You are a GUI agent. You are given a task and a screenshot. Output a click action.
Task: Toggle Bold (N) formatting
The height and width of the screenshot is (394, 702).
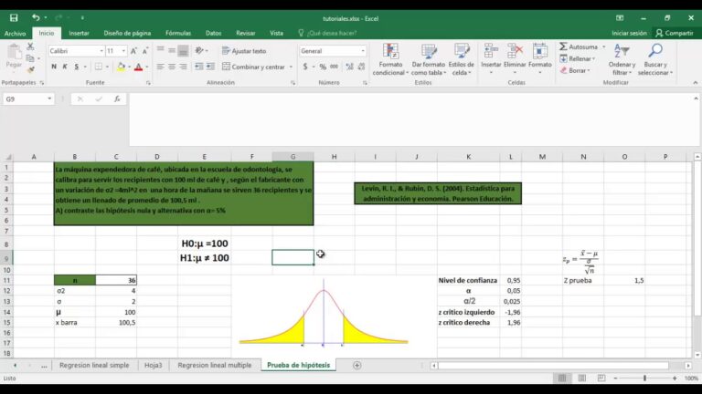click(x=54, y=67)
